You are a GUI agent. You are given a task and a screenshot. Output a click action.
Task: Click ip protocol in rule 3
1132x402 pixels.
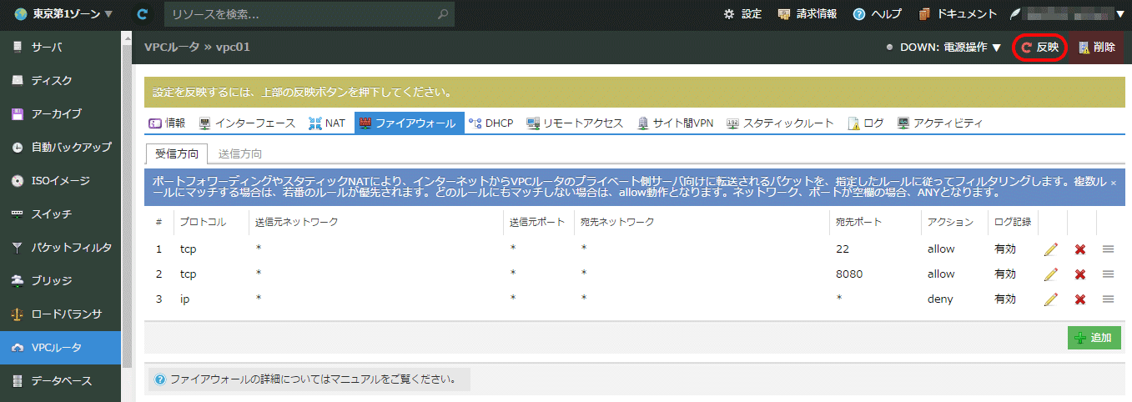(184, 299)
